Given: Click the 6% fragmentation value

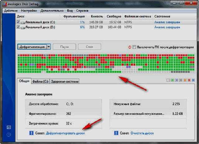Looking at the screenshot, I should (x=82, y=27).
